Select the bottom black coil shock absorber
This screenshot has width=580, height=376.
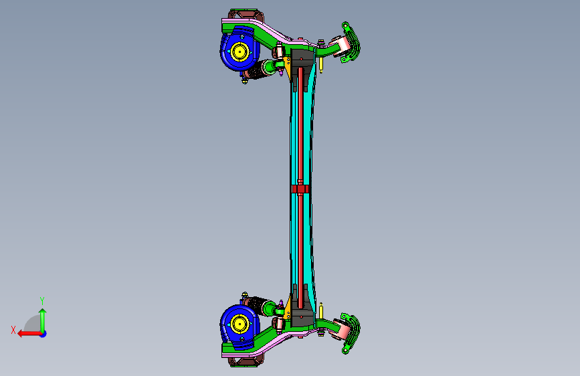click(256, 305)
